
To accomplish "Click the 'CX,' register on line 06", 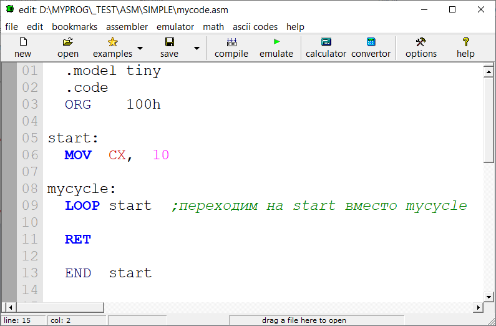I will point(120,155).
